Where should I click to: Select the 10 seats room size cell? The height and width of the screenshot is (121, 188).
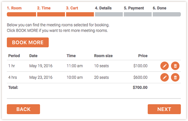point(101,66)
